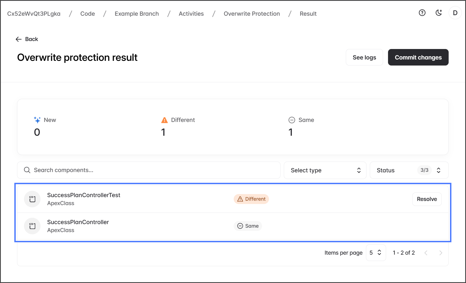Click SuccessPlanControllerTest ApexClass icon
Image resolution: width=466 pixels, height=283 pixels.
[33, 199]
